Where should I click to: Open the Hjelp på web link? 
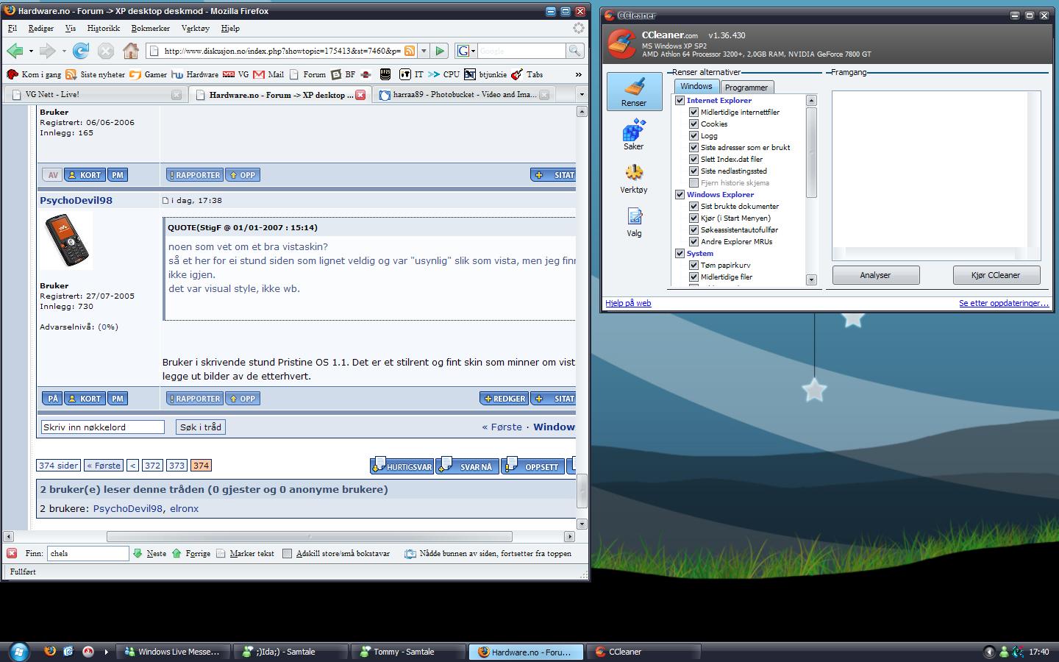coord(628,303)
